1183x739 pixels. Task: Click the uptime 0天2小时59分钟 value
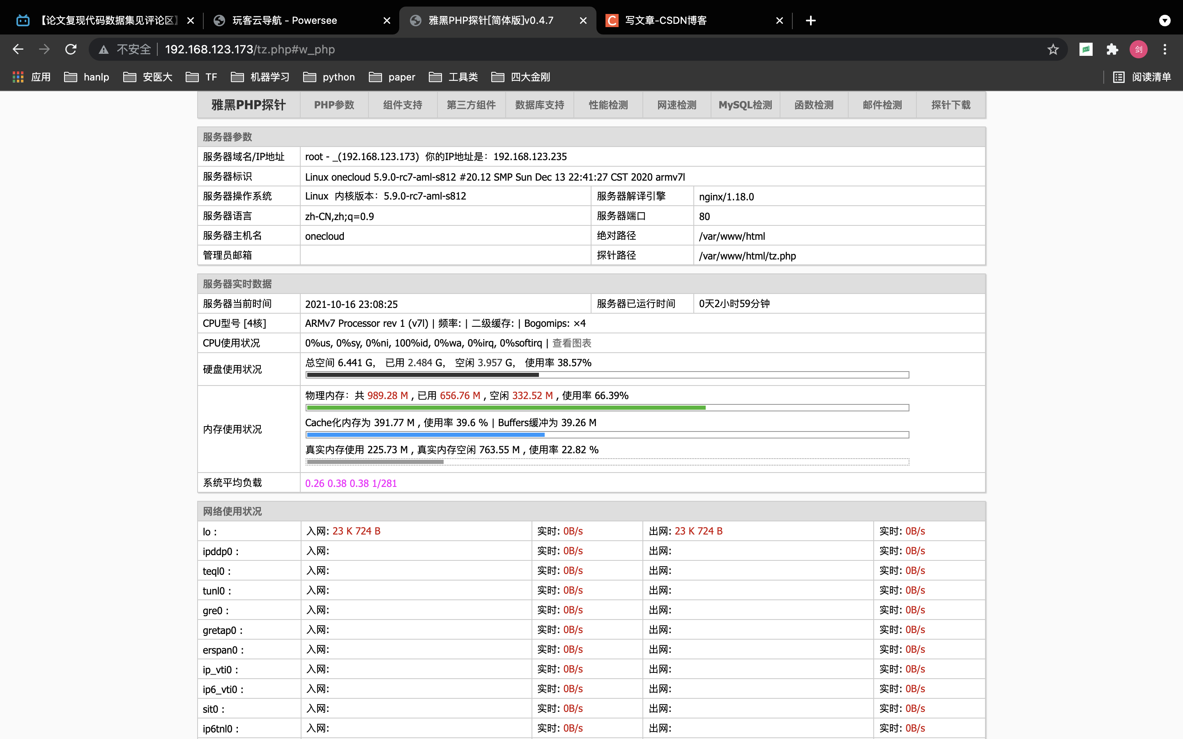point(734,303)
